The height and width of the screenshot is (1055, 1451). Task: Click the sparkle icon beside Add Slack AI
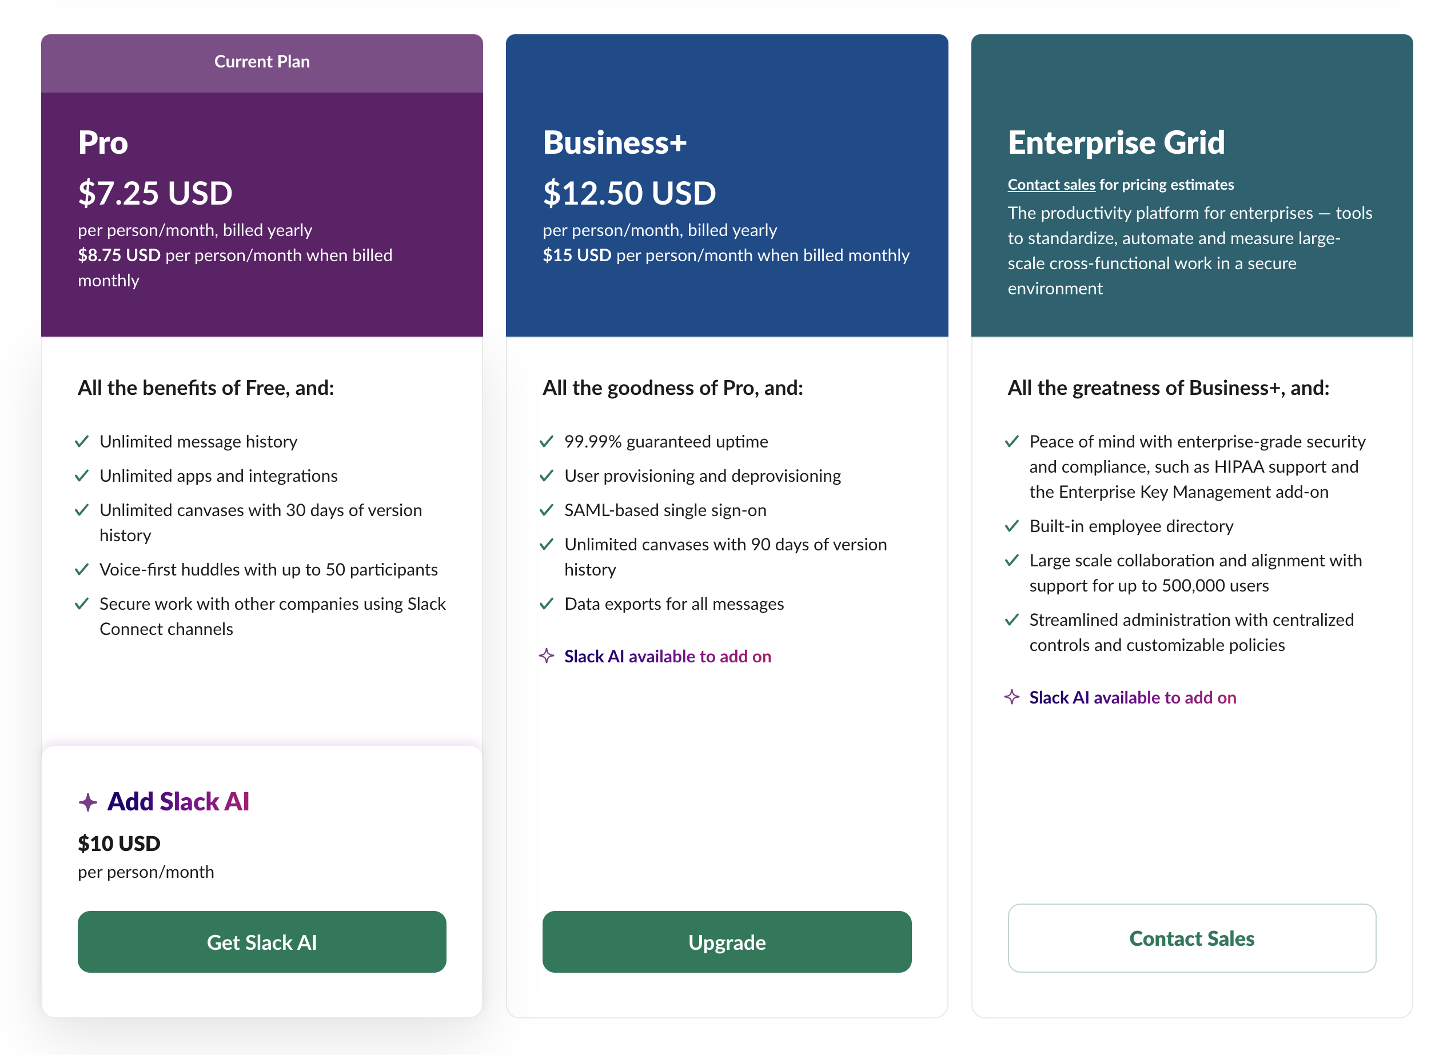coord(88,802)
